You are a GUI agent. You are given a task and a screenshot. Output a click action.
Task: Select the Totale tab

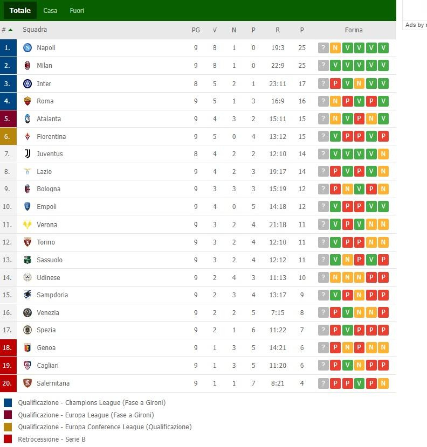[x=20, y=10]
